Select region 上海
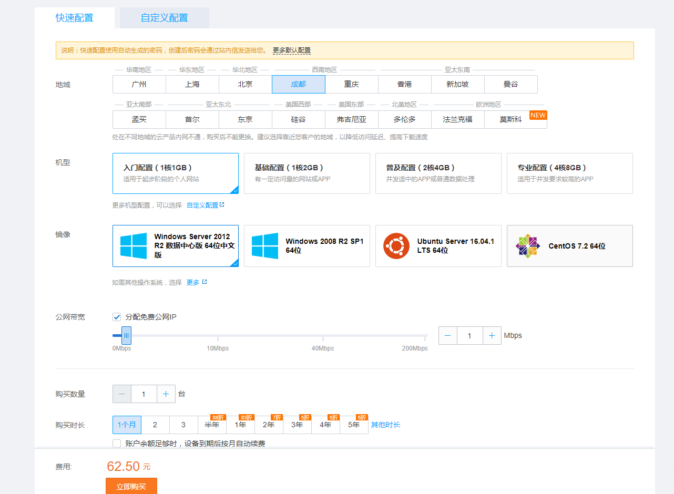 (x=192, y=84)
